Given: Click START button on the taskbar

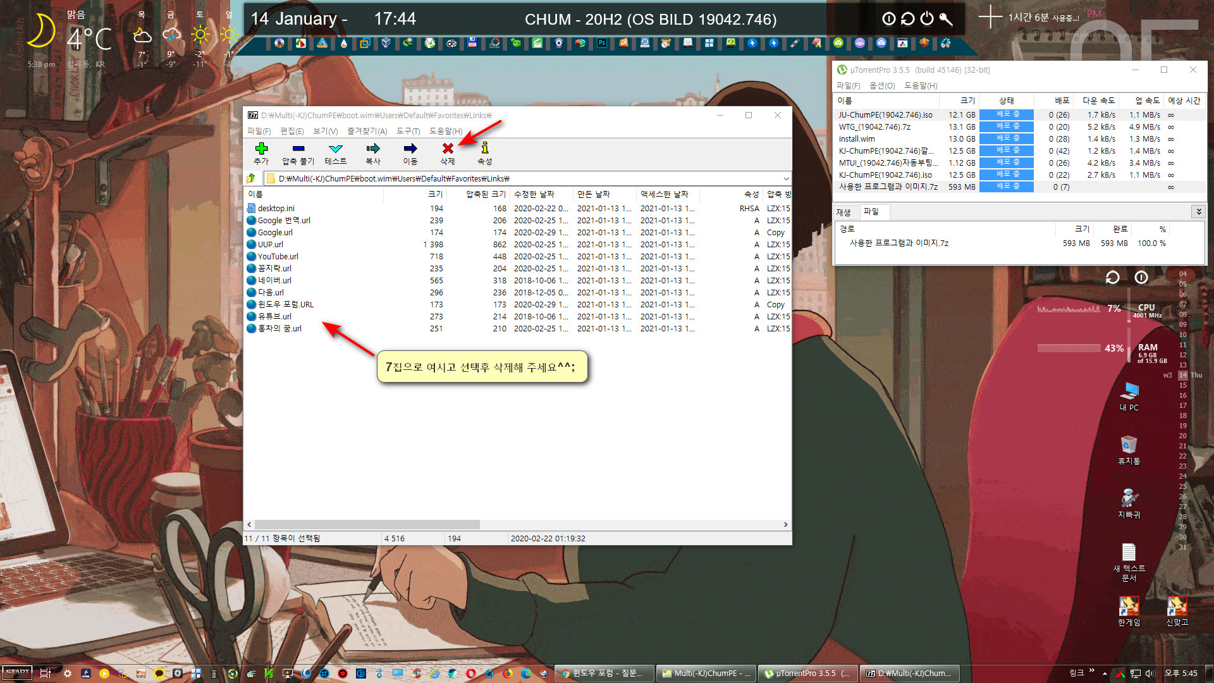Looking at the screenshot, I should [17, 673].
